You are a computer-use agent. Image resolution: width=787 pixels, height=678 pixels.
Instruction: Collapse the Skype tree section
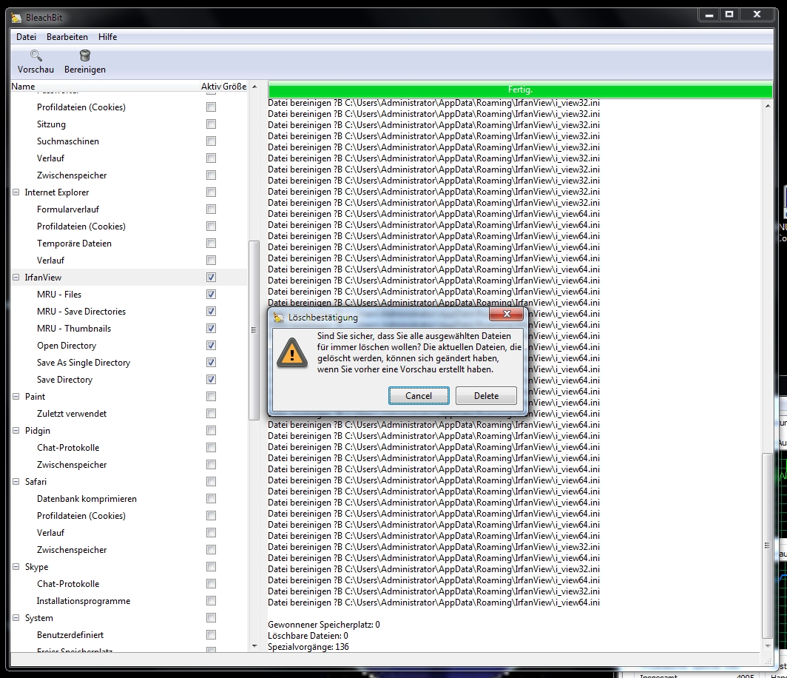[x=16, y=566]
